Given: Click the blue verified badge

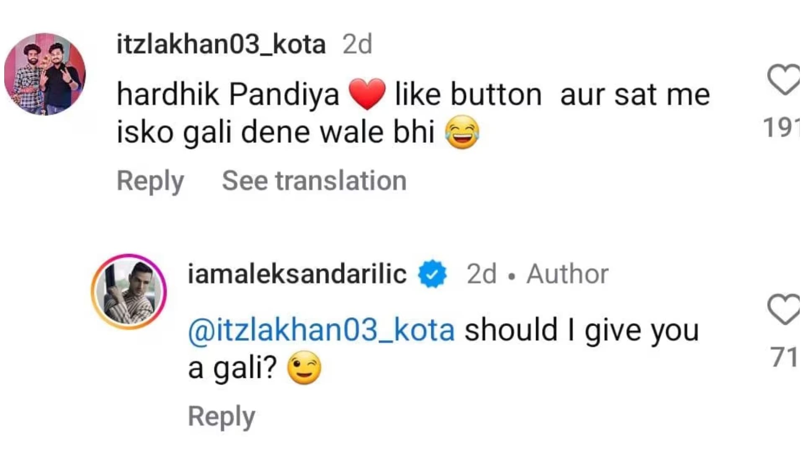Looking at the screenshot, I should click(433, 274).
